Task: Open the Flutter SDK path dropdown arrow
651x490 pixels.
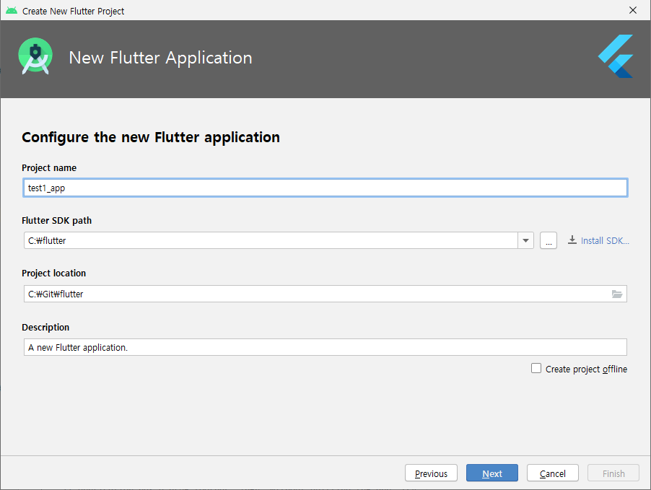Action: (525, 240)
